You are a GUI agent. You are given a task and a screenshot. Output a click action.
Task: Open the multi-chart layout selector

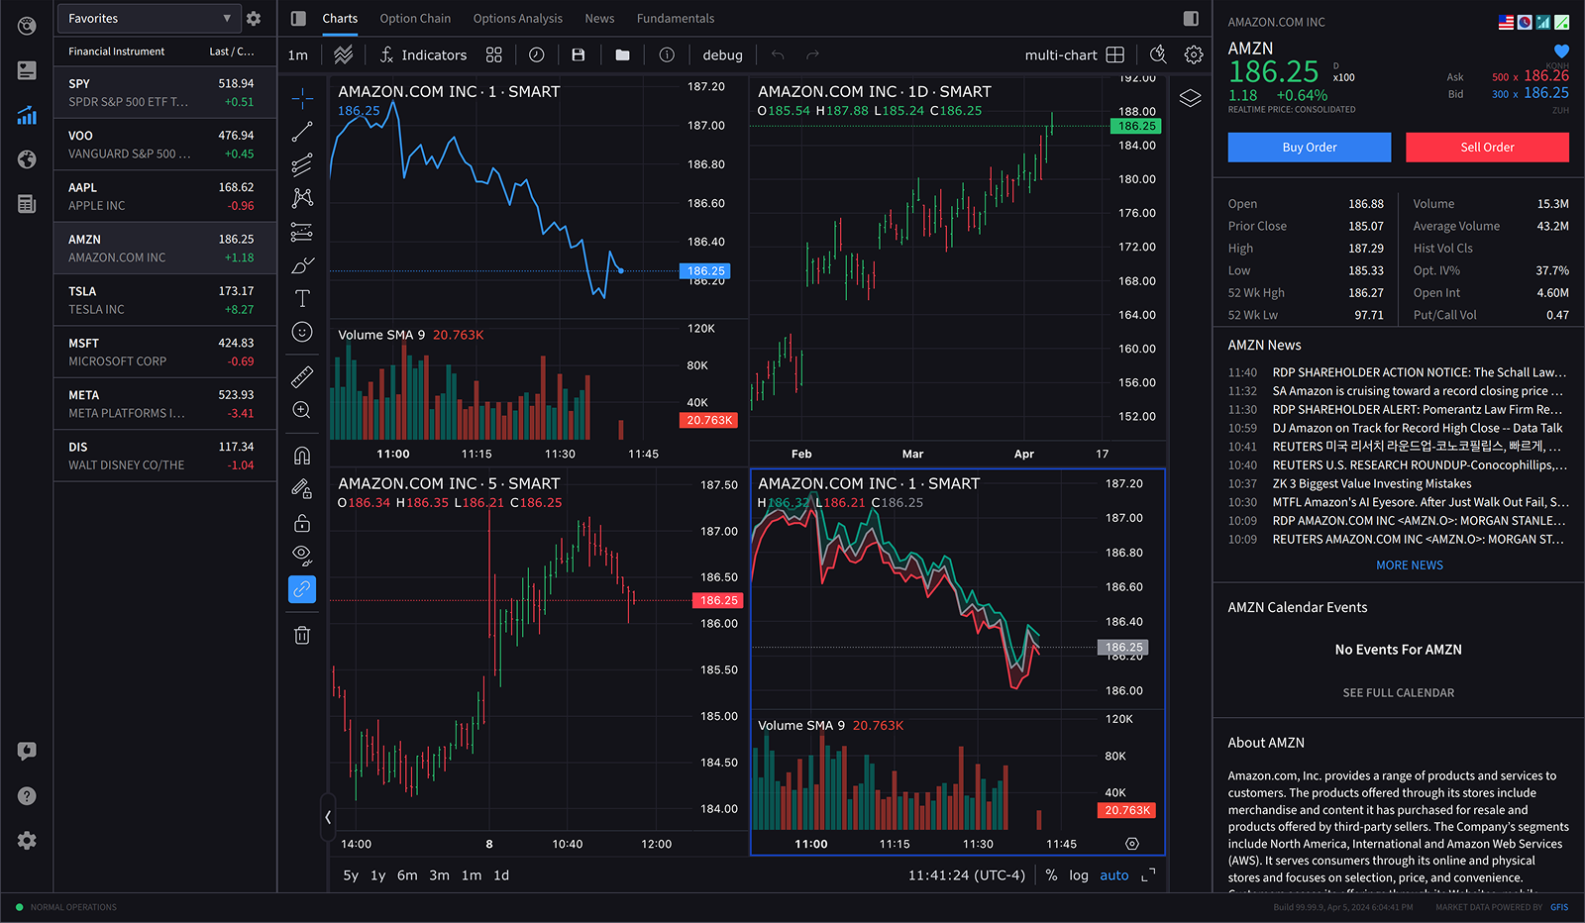pos(1074,55)
